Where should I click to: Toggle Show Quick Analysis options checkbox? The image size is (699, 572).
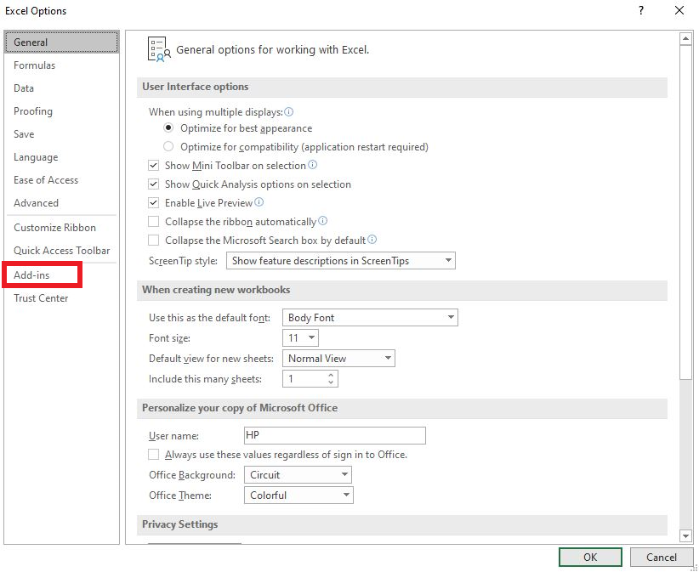pos(153,184)
